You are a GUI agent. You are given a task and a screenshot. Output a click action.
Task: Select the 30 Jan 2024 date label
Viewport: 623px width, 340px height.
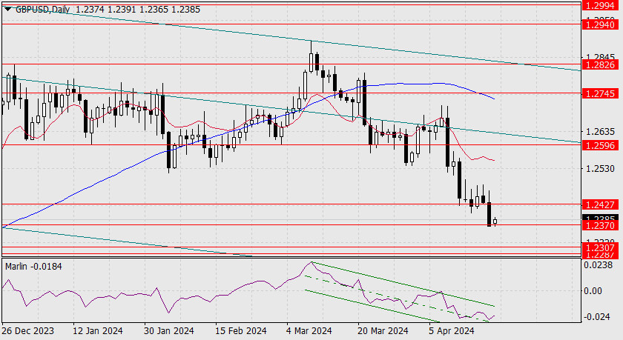tap(169, 331)
